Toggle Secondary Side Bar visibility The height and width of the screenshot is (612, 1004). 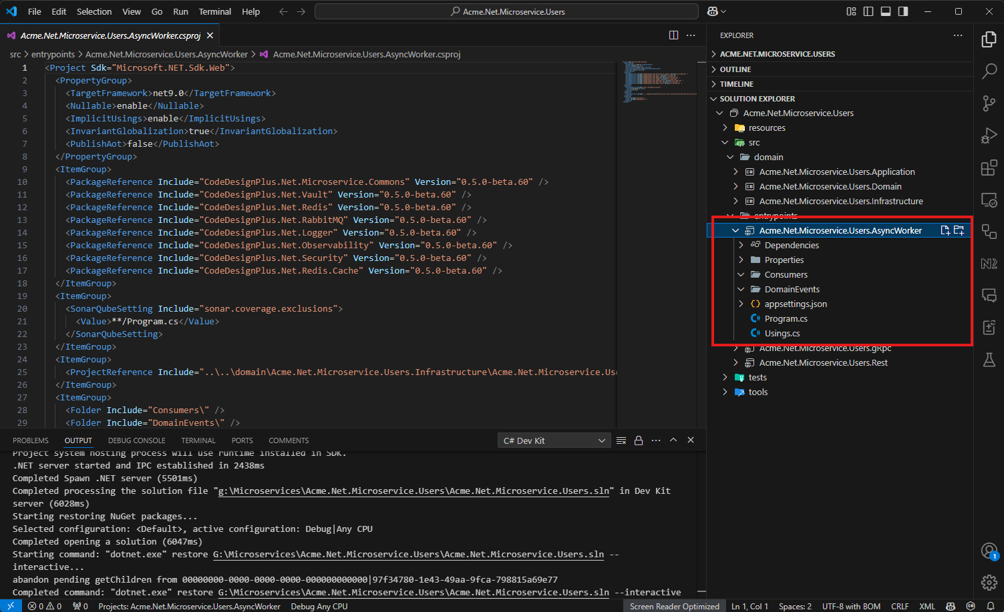[903, 11]
